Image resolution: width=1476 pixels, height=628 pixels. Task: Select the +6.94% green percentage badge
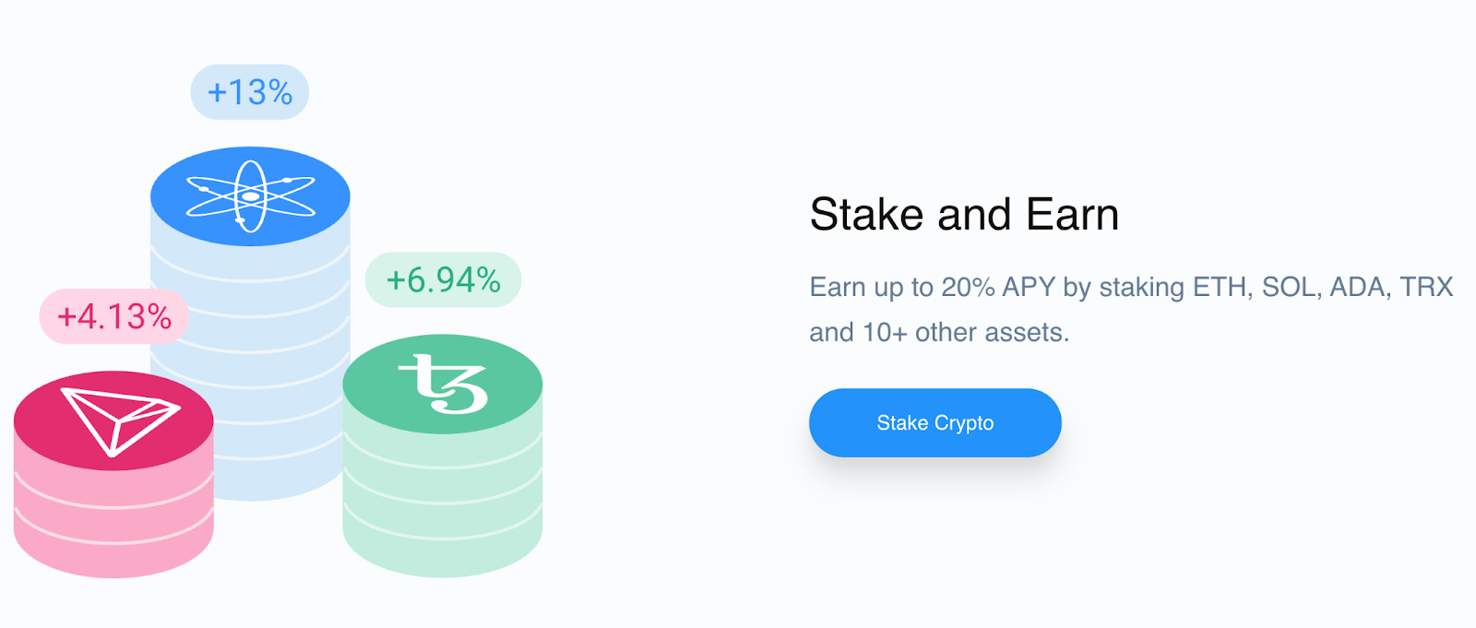pyautogui.click(x=442, y=279)
